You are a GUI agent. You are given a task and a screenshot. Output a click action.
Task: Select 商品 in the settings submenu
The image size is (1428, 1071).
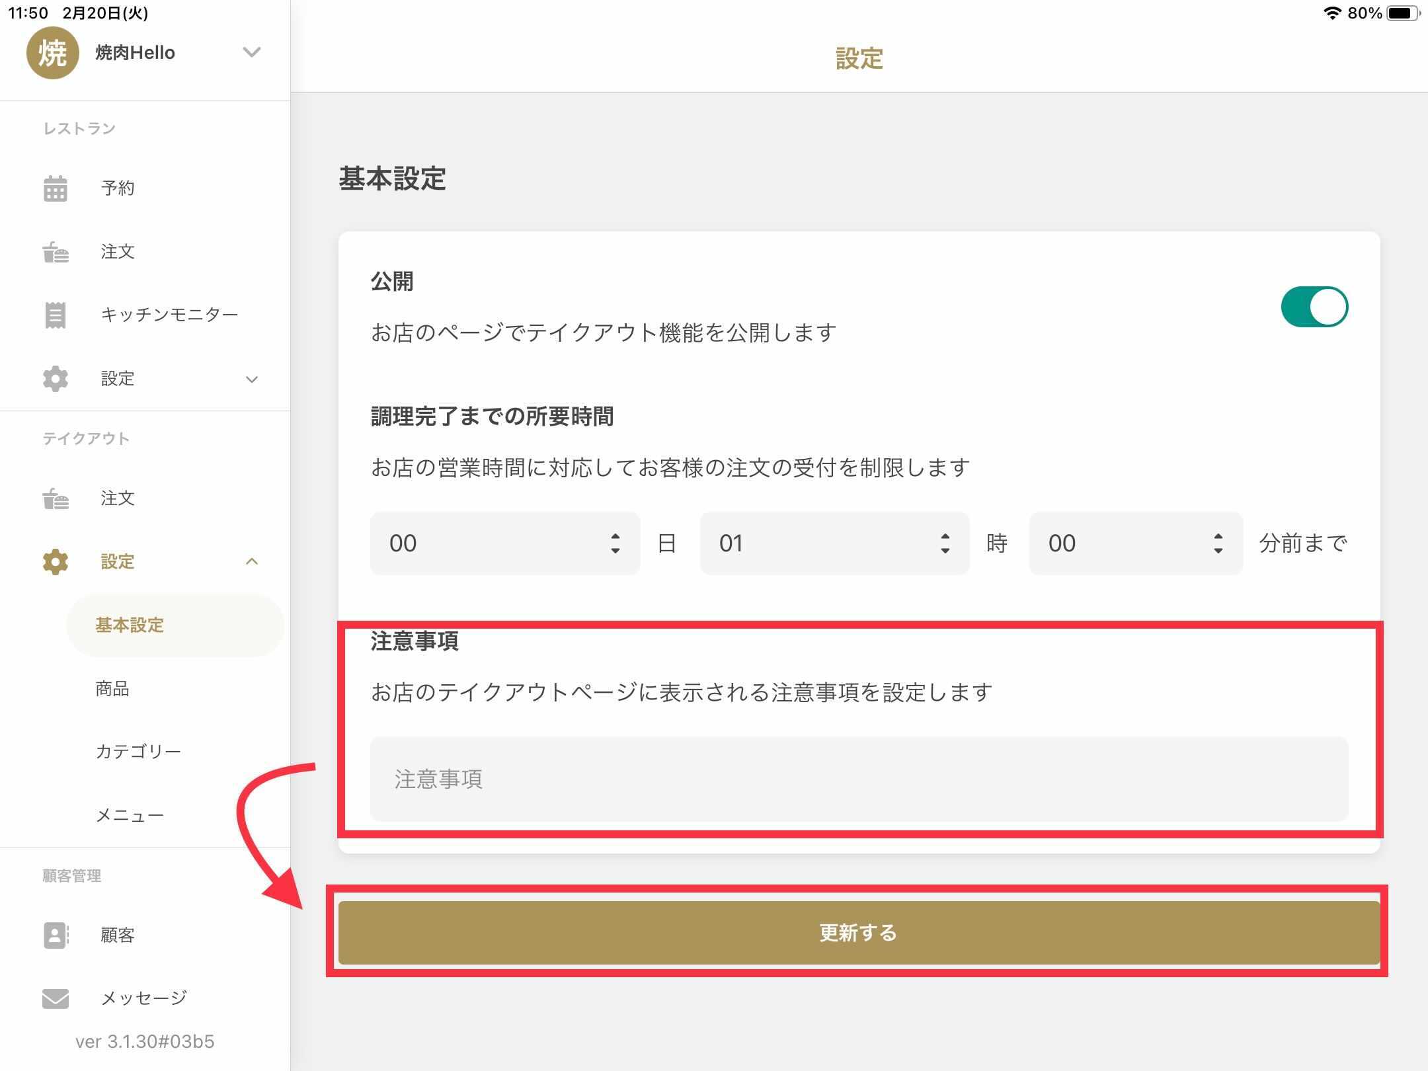(112, 689)
